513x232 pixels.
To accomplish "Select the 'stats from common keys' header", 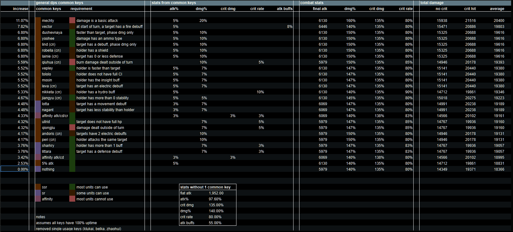I will 174,3.
